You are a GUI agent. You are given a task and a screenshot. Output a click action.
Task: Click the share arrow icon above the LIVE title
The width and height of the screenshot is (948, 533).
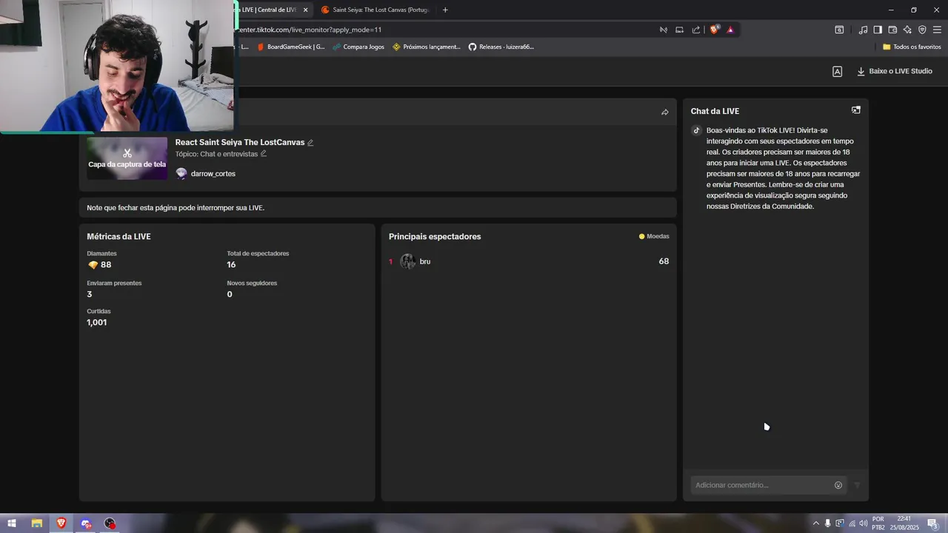point(664,113)
